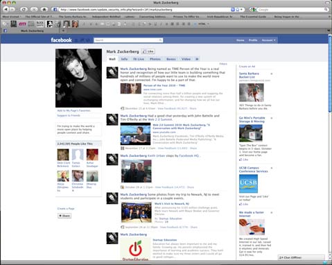This screenshot has width=332, height=265.
Task: Open The Essential Guide bookmark
Action: click(x=253, y=17)
